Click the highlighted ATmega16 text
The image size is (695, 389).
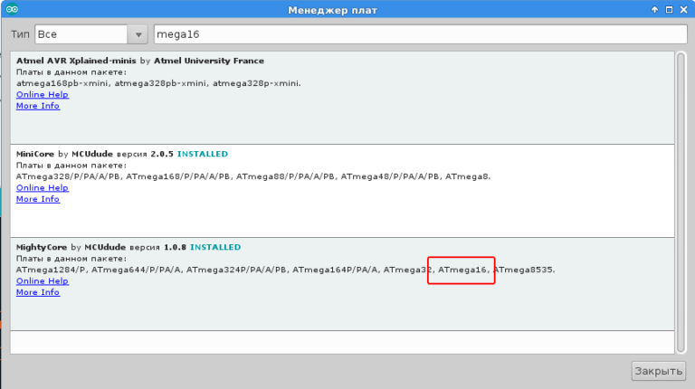[x=462, y=270]
